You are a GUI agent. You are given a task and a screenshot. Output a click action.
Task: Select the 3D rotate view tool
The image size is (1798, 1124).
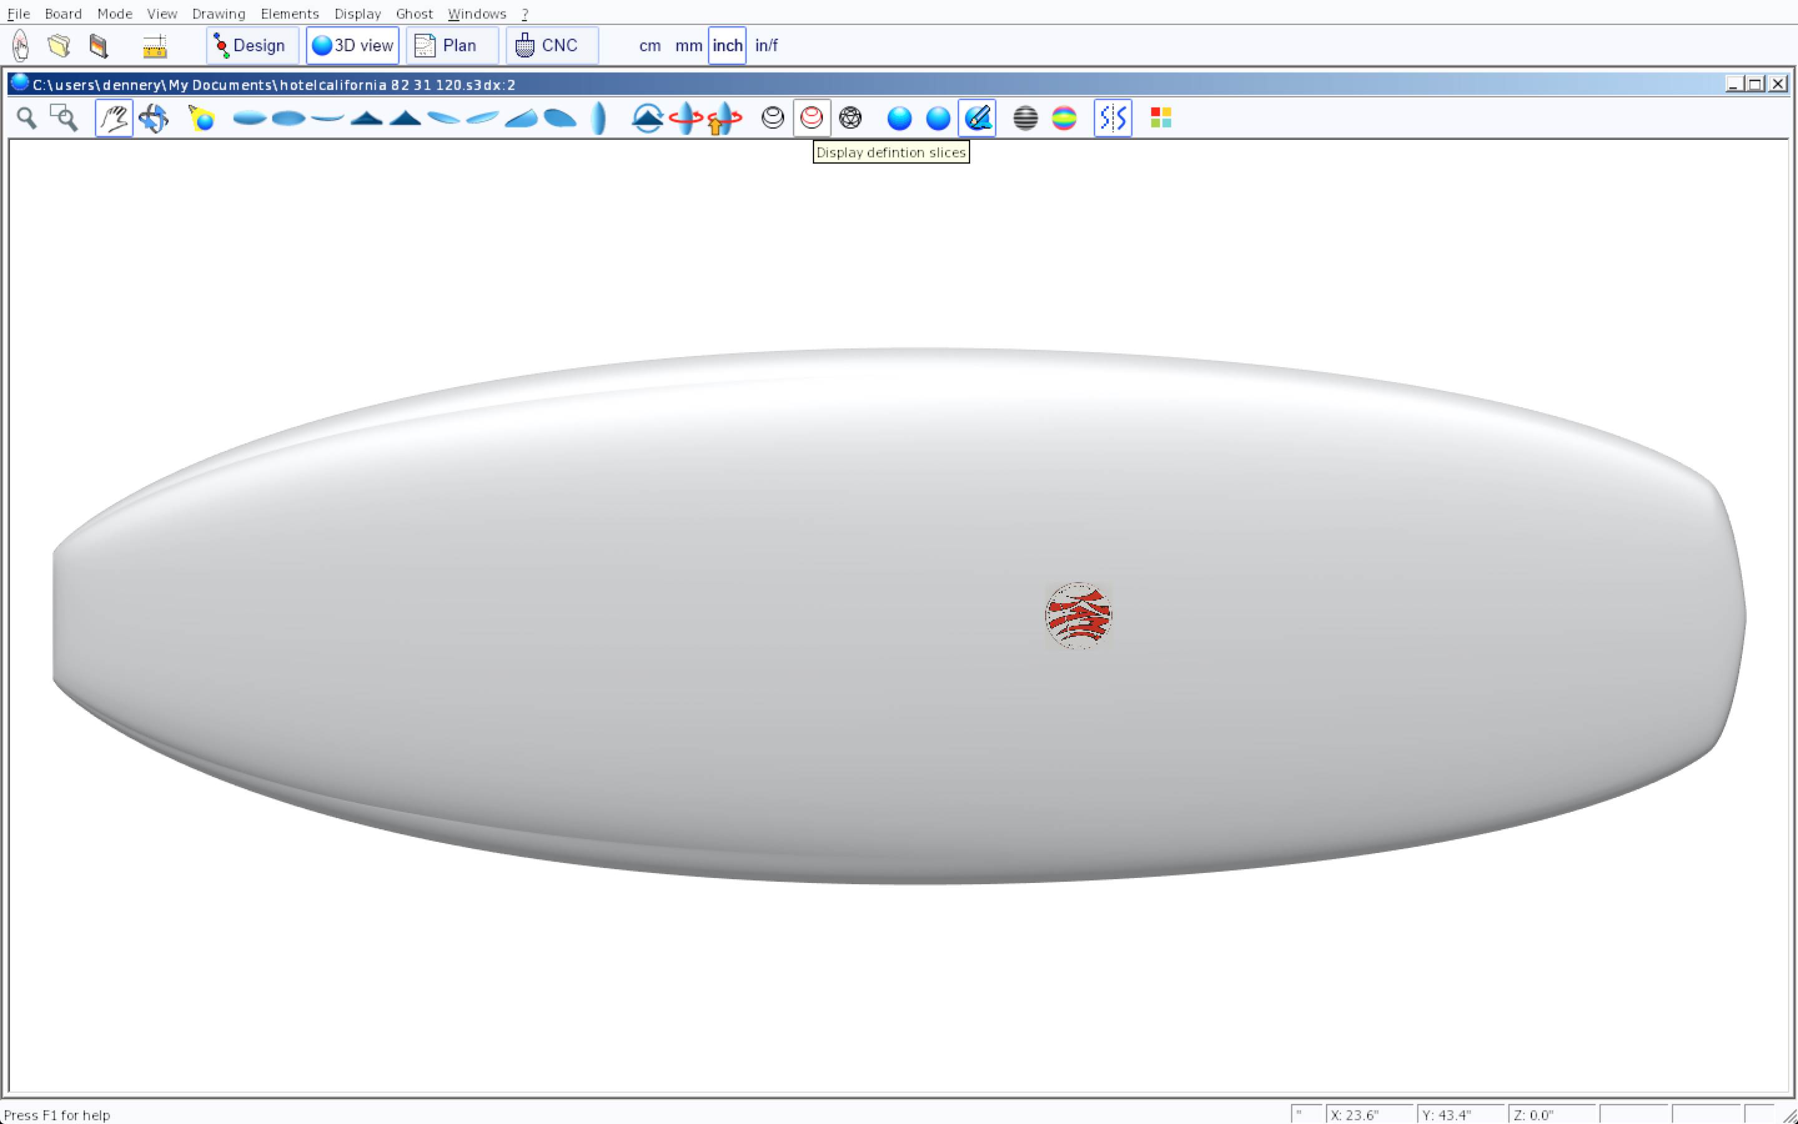(x=154, y=118)
